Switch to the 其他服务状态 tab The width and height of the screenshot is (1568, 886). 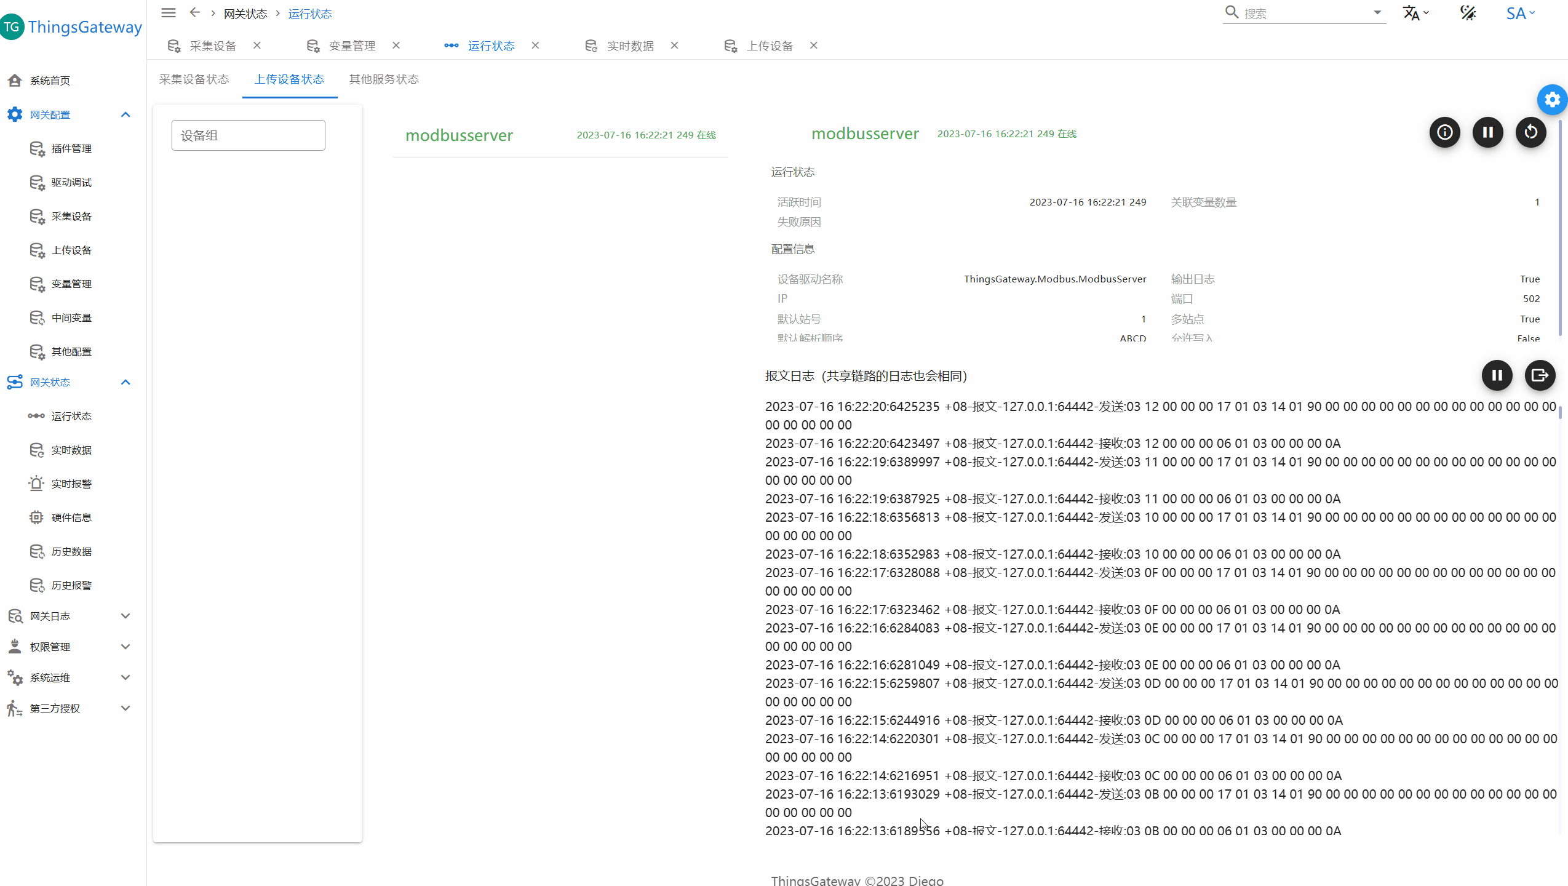coord(384,79)
